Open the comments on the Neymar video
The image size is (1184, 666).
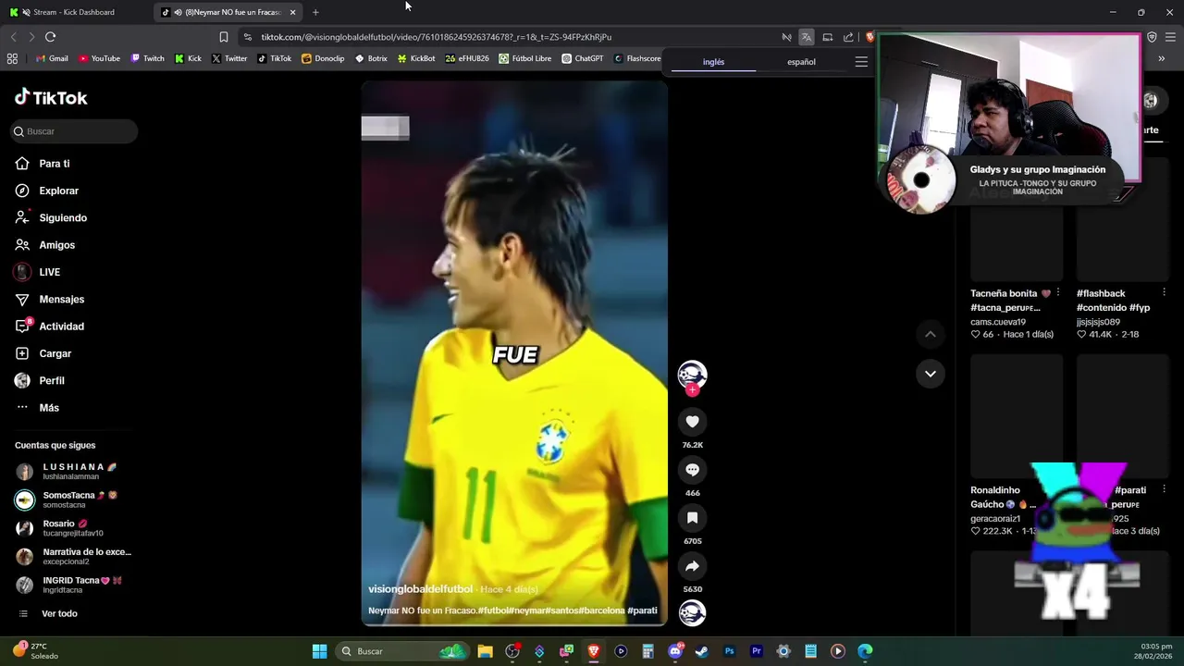692,470
